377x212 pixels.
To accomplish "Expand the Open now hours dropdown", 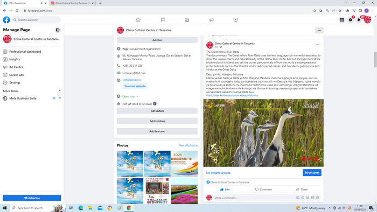I will pos(137,96).
